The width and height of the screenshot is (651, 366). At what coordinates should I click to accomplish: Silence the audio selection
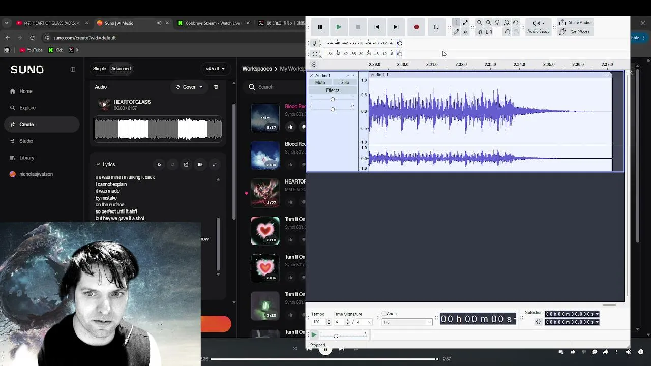pyautogui.click(x=489, y=32)
